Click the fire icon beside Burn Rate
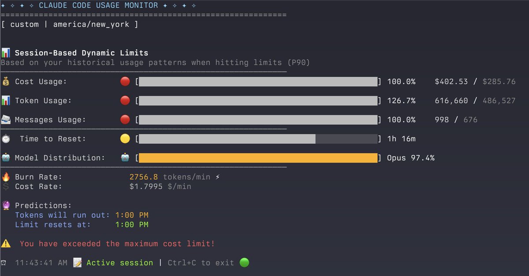Screen dimensions: 529x276 tap(6, 177)
